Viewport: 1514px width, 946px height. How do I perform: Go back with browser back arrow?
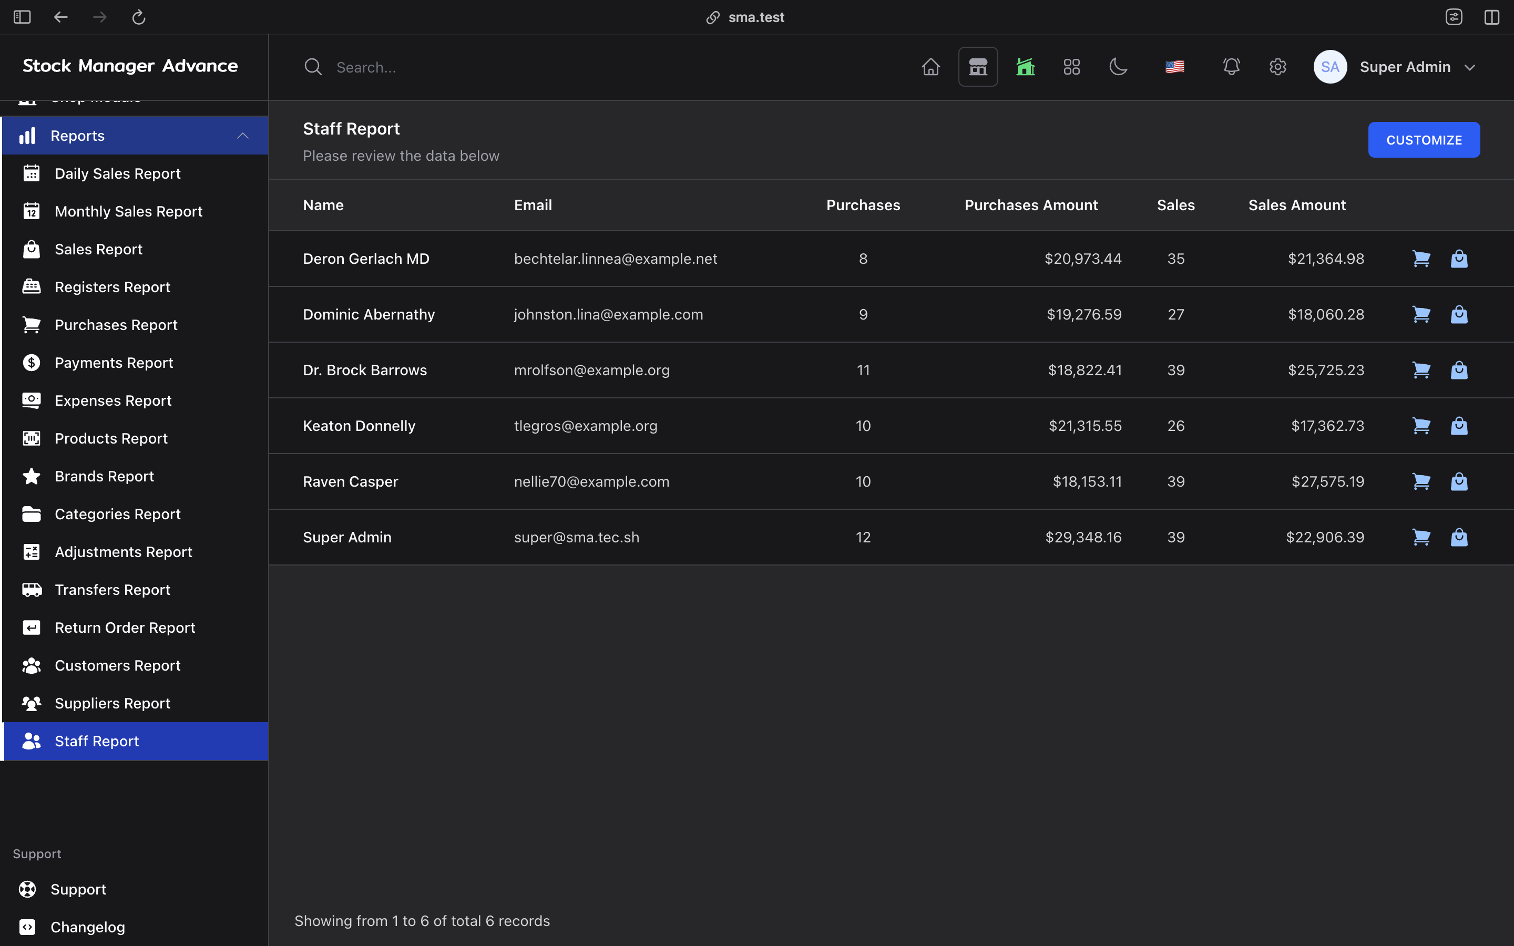click(x=60, y=17)
